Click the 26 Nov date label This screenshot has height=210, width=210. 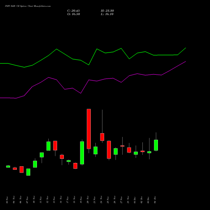115,200
